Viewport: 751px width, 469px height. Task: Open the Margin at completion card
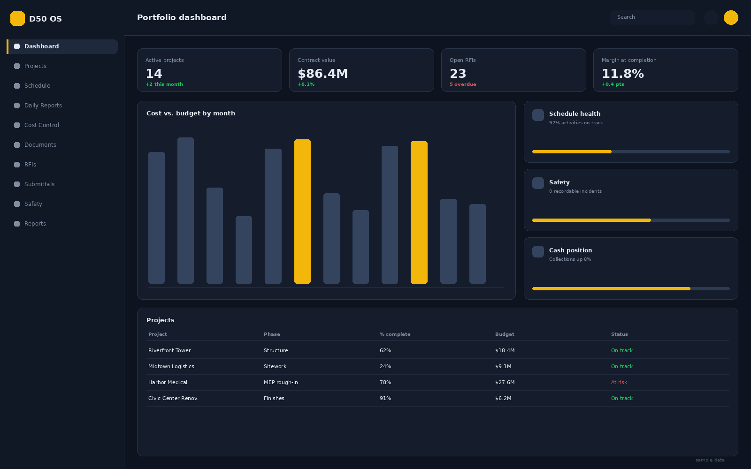coord(666,70)
